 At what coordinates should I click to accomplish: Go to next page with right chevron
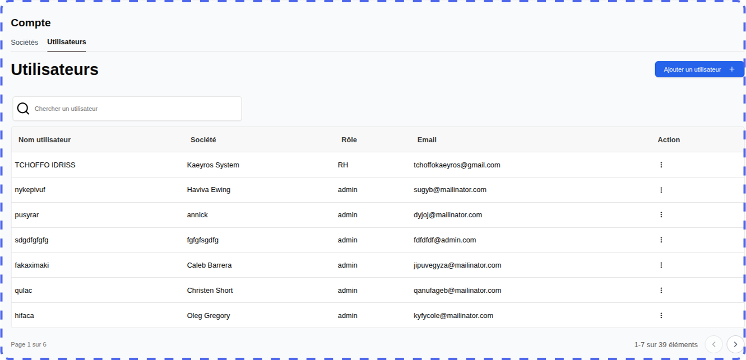point(735,344)
